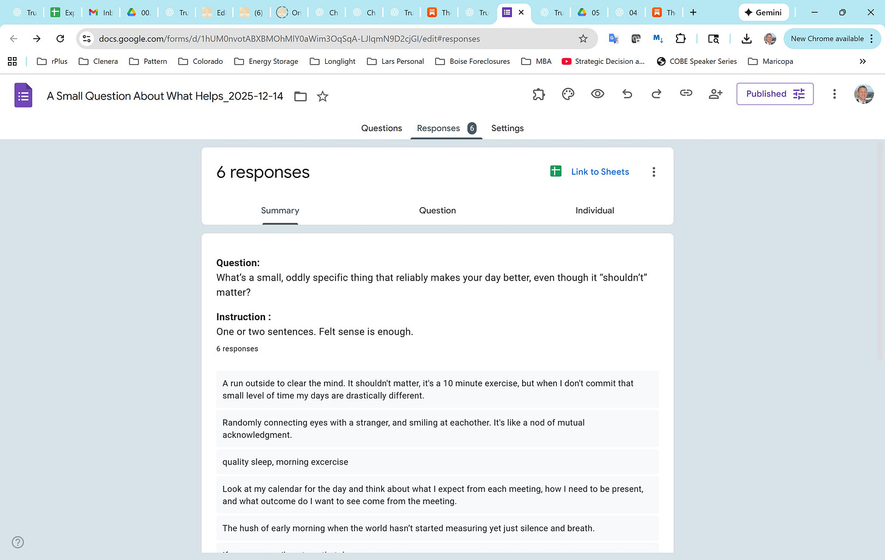This screenshot has height=560, width=885.
Task: Close the current Forms browser tab
Action: (521, 12)
